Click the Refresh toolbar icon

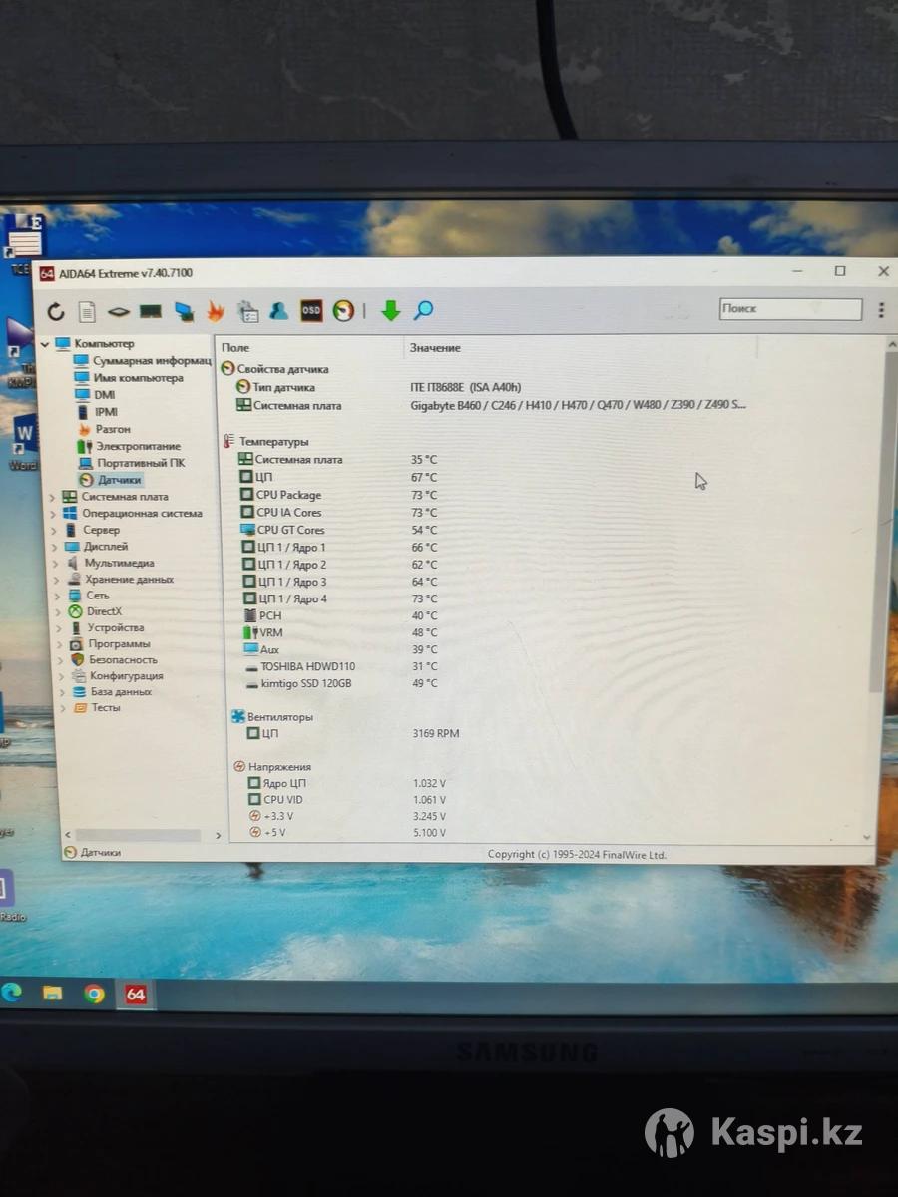click(56, 312)
